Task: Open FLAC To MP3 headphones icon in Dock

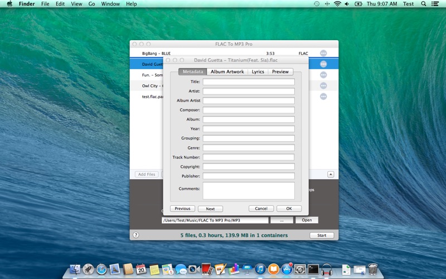Action: click(327, 269)
